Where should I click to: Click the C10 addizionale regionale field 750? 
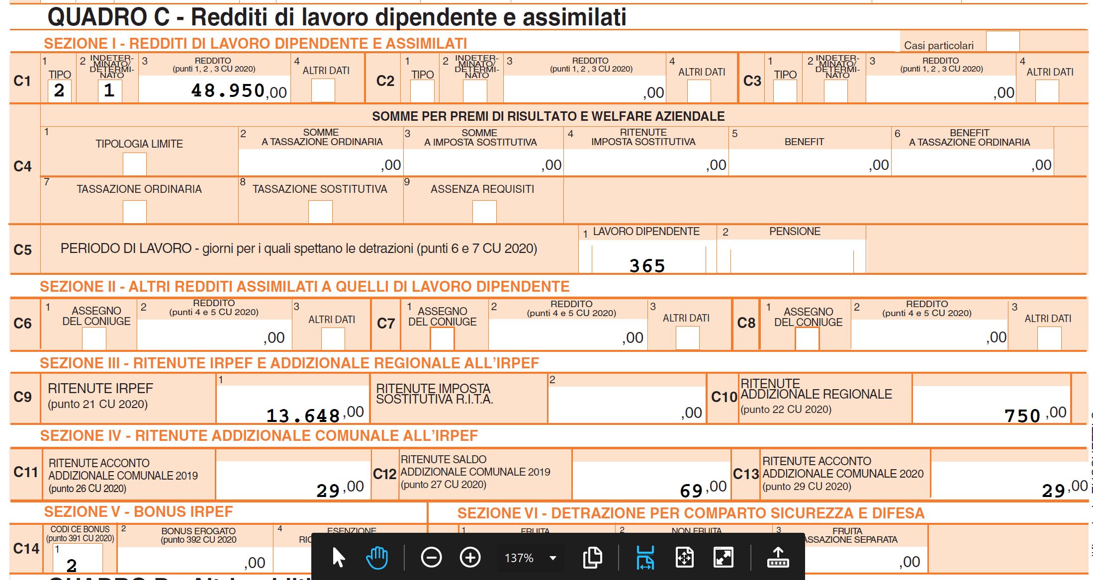click(x=992, y=405)
